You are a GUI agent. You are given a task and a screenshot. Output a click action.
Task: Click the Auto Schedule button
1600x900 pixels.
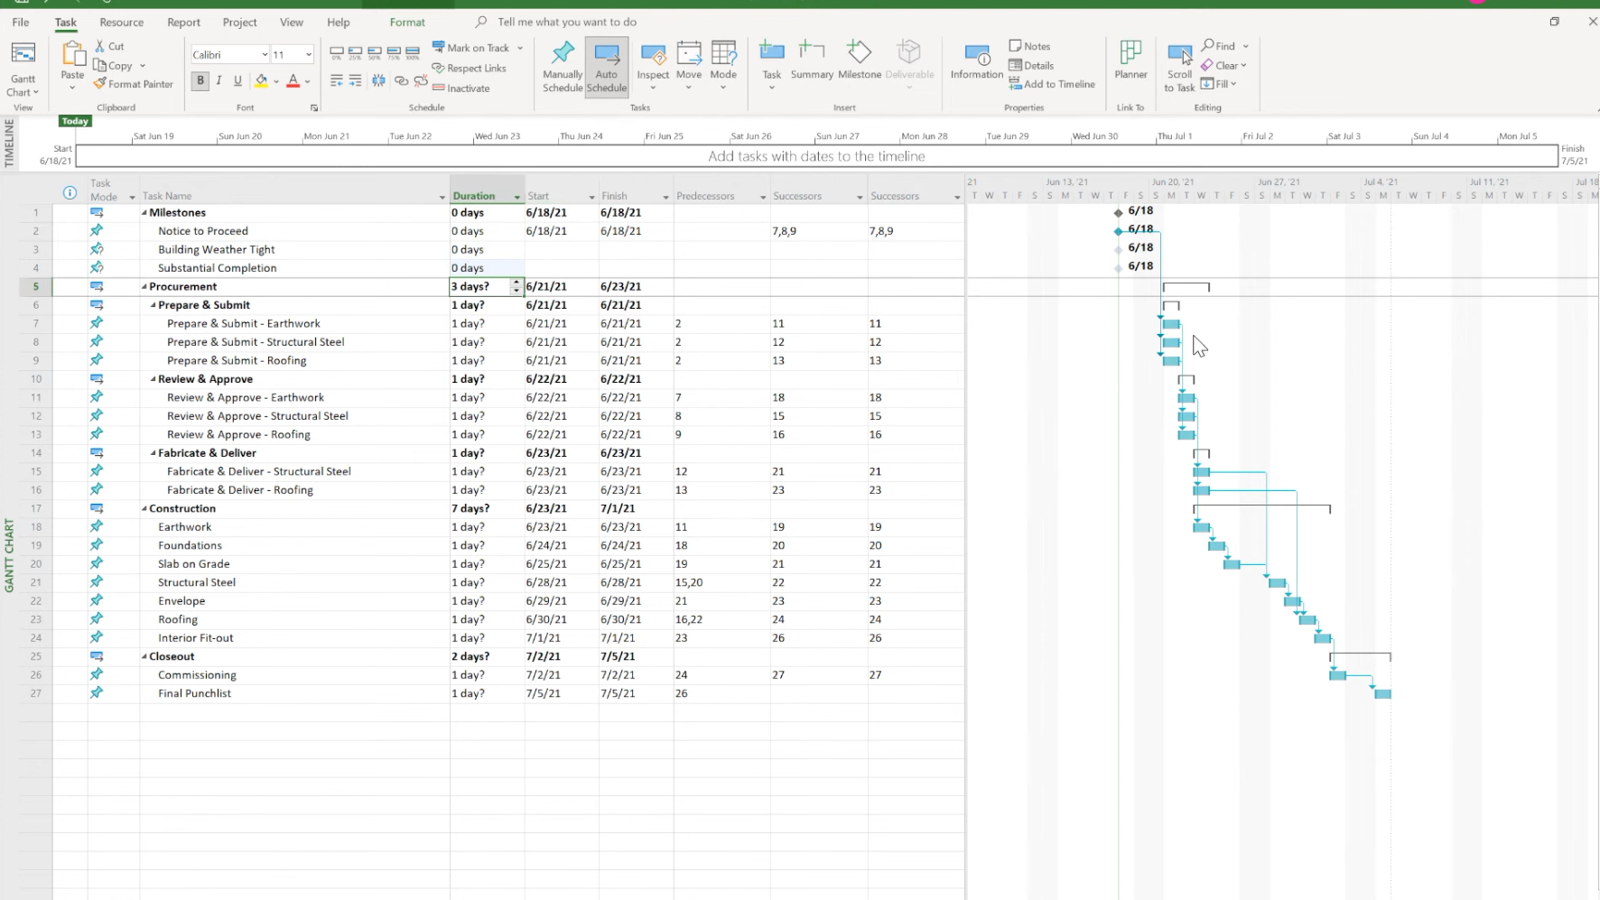coord(606,66)
